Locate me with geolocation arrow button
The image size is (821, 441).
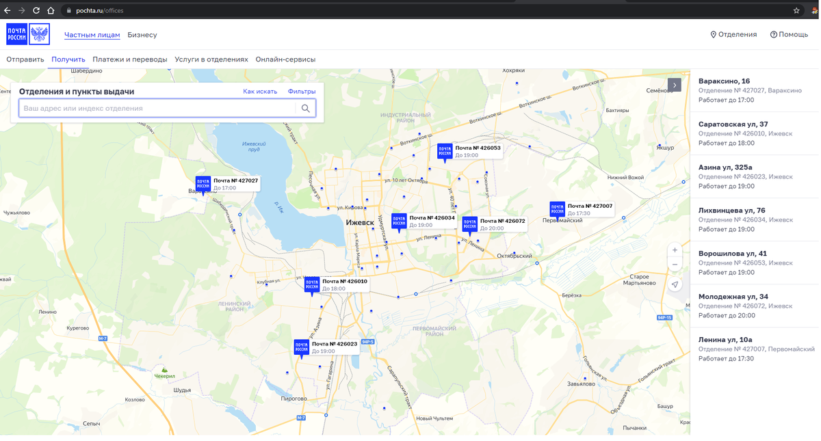[675, 284]
